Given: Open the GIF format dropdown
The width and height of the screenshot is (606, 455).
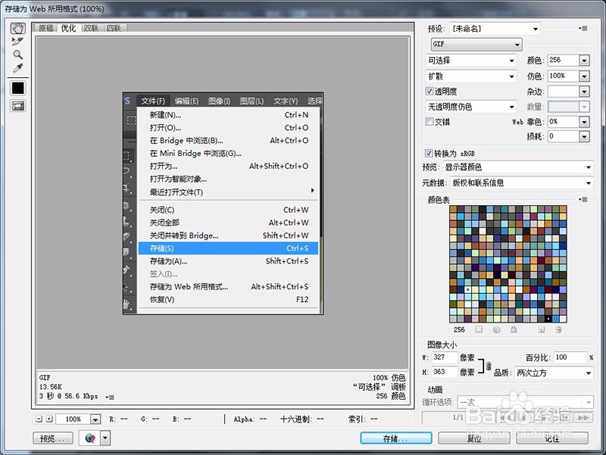Looking at the screenshot, I should (475, 44).
